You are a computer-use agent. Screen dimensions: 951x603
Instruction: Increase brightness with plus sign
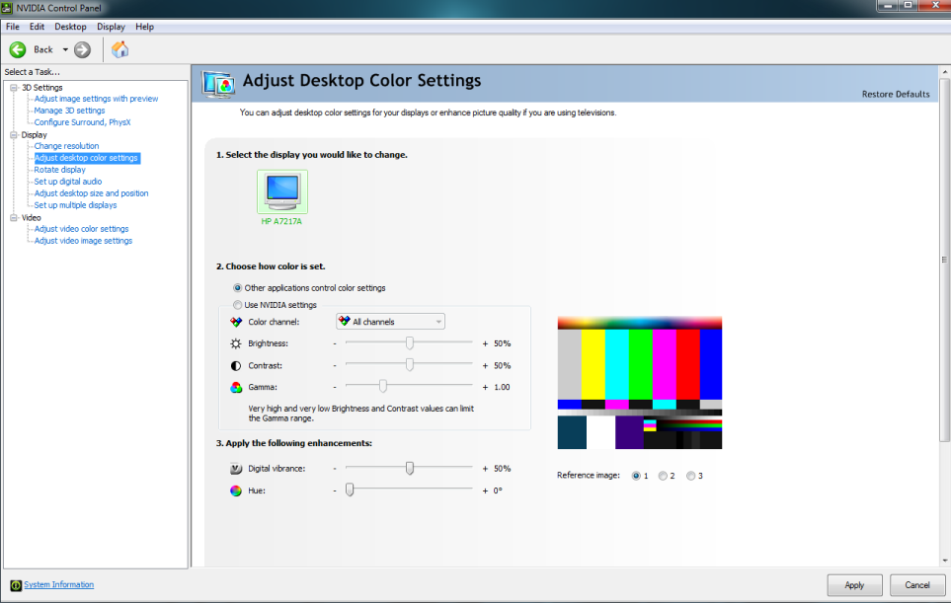click(485, 343)
